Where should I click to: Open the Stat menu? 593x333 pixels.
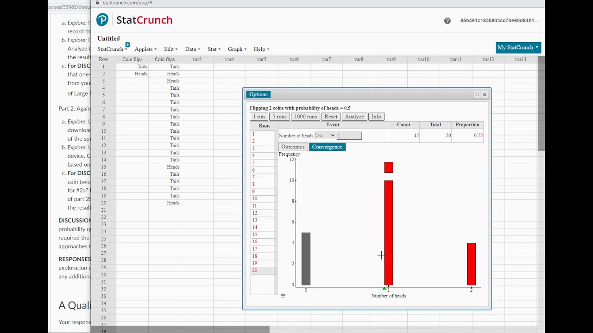(x=214, y=49)
